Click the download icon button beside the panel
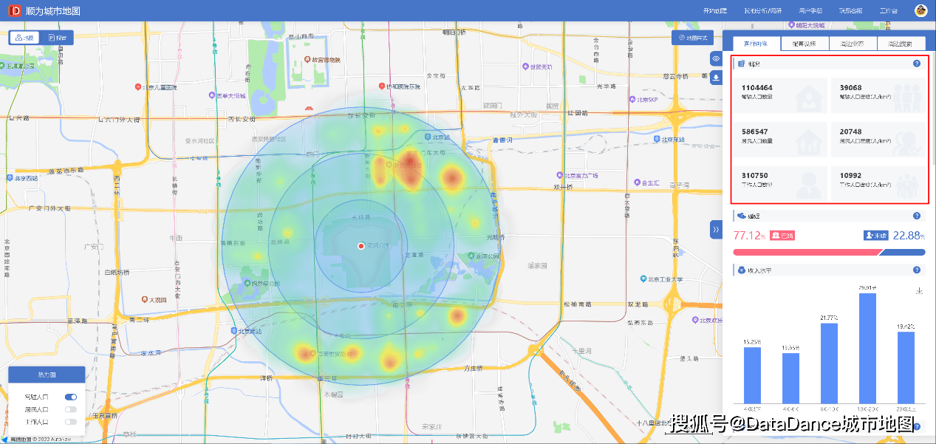 [x=716, y=78]
